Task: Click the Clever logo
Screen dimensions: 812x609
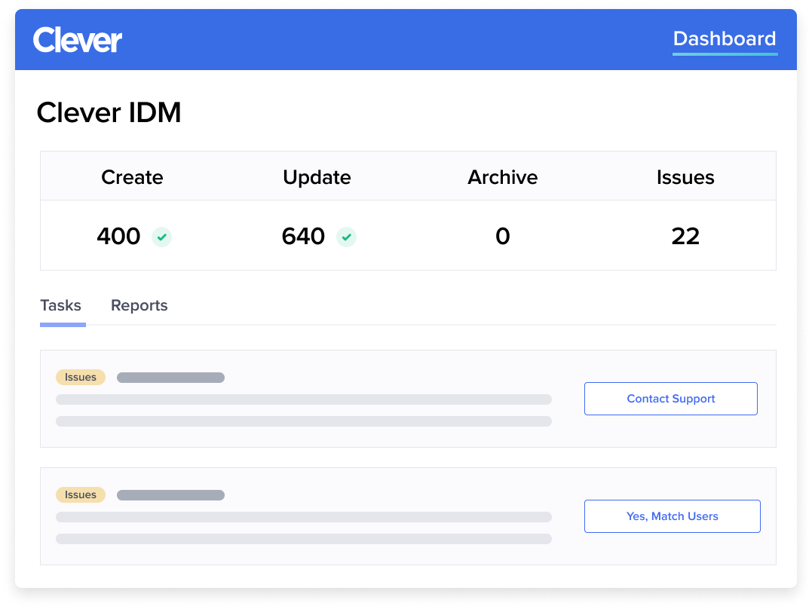Action: (x=78, y=40)
